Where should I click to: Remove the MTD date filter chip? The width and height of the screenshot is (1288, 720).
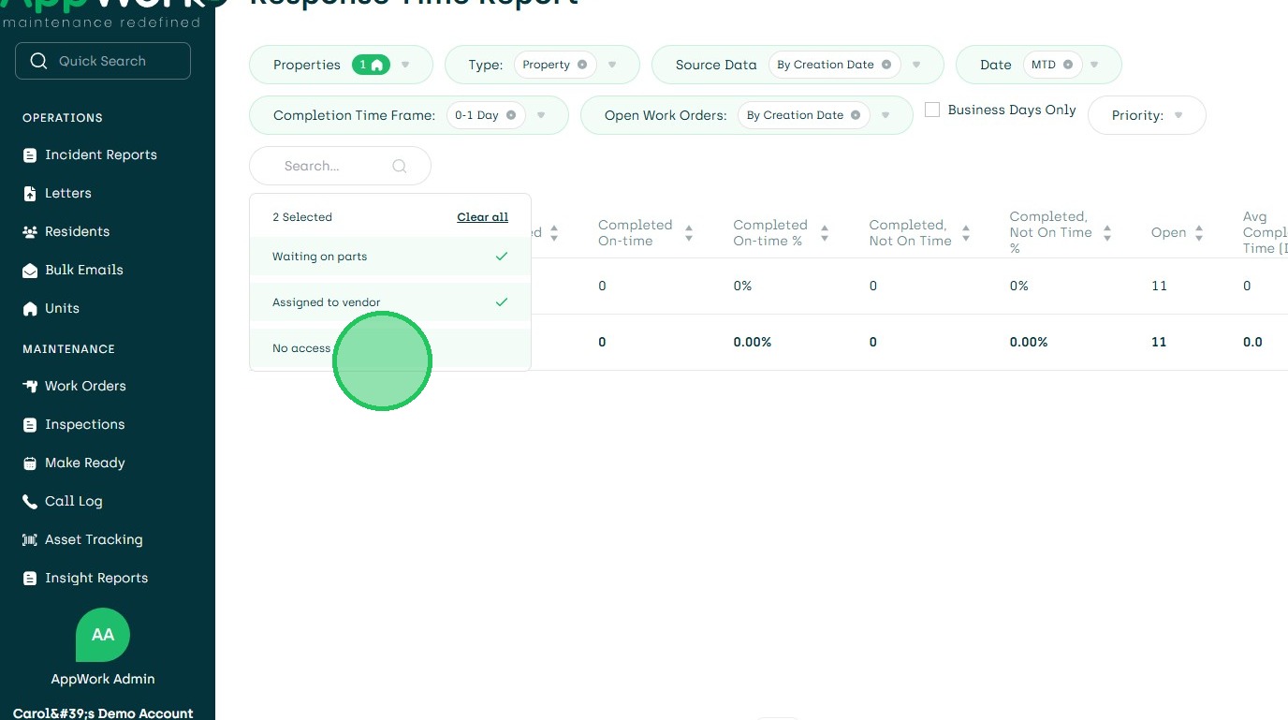(x=1068, y=66)
